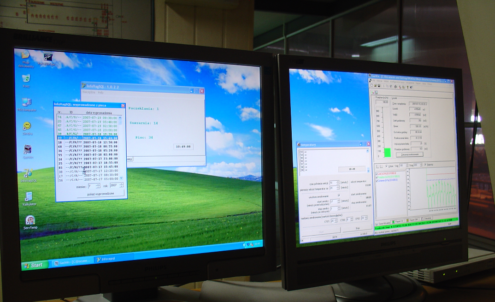Click Open folder icon in GasWin toolbar
The height and width of the screenshot is (302, 495).
375,86
